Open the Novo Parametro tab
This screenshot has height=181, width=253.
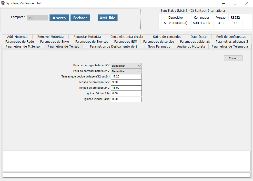[159, 47]
